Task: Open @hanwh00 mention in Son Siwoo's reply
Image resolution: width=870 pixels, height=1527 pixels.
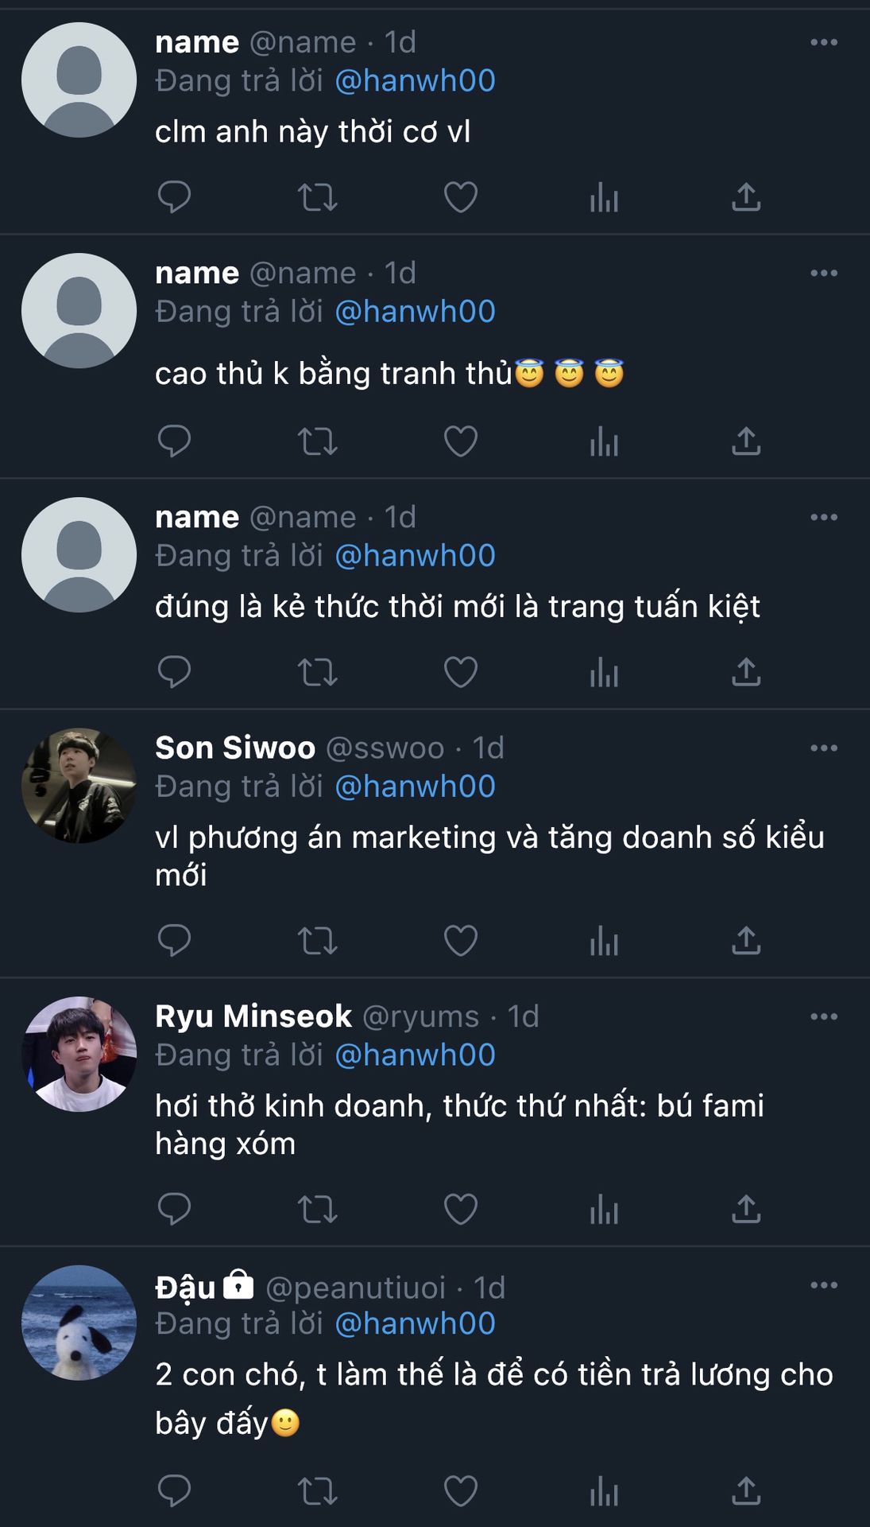Action: (415, 787)
